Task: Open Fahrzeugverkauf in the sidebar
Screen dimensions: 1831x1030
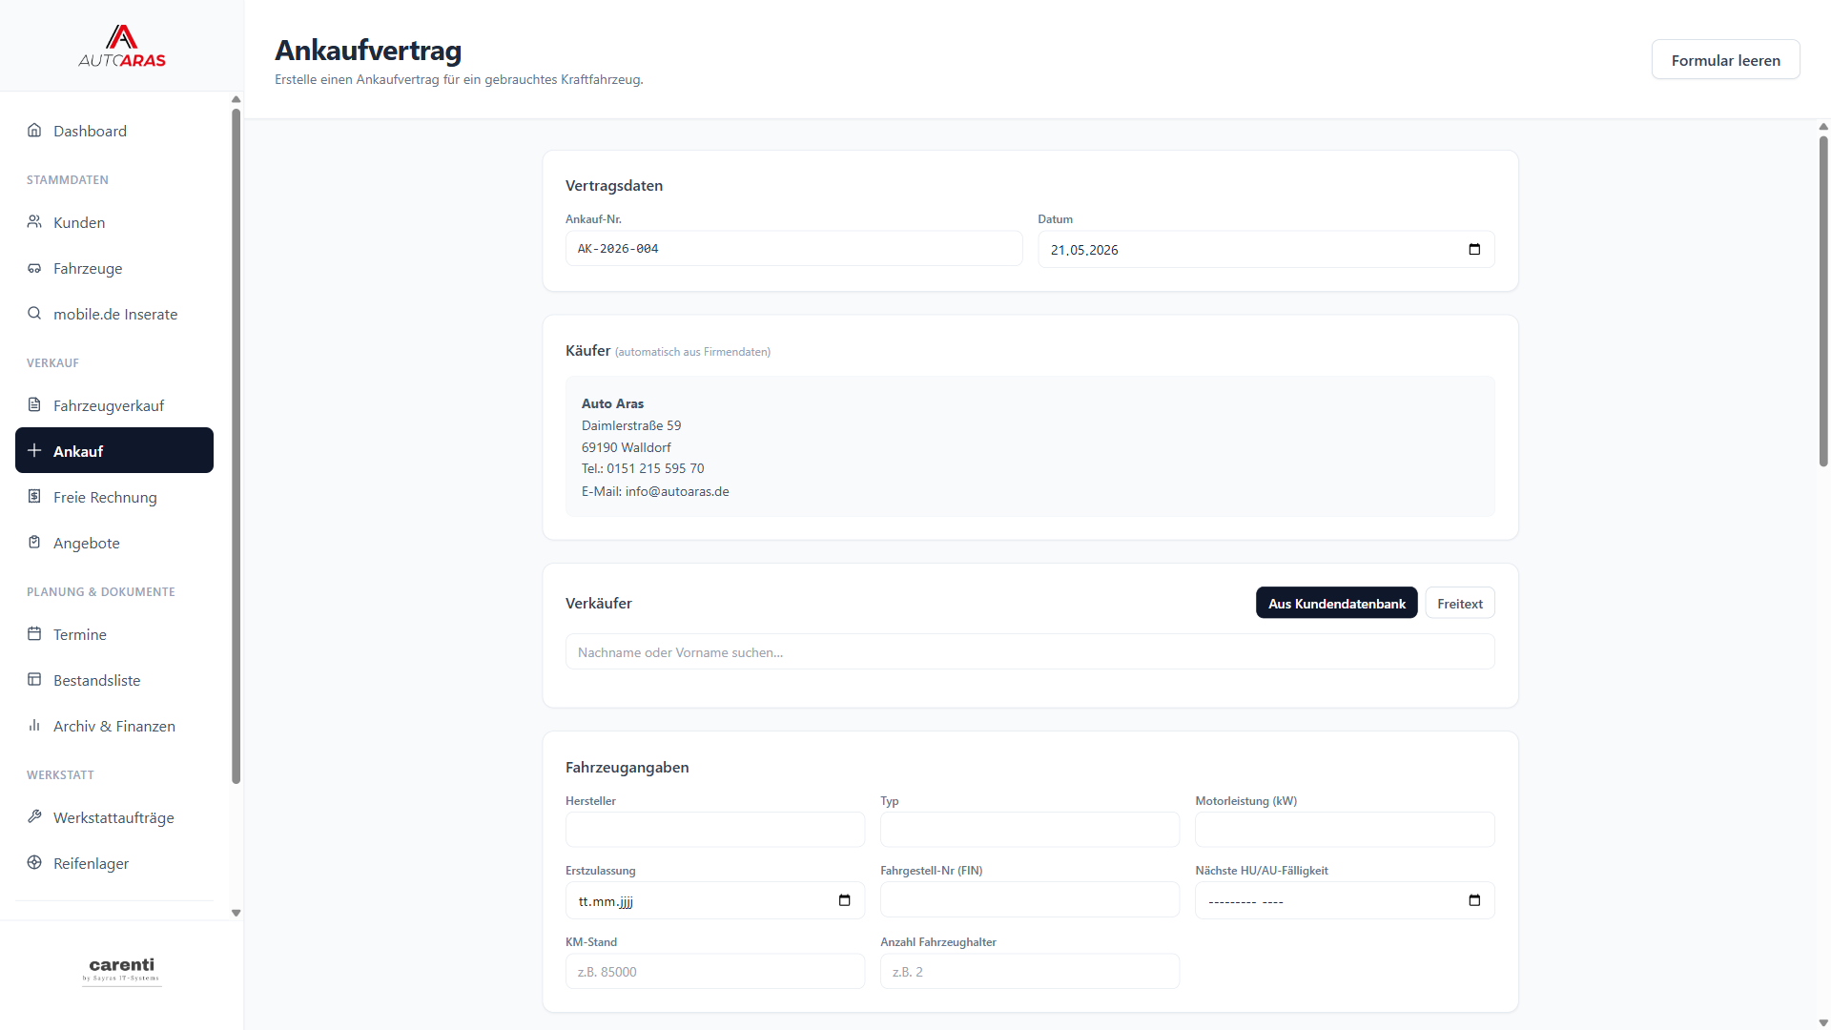Action: [x=114, y=405]
